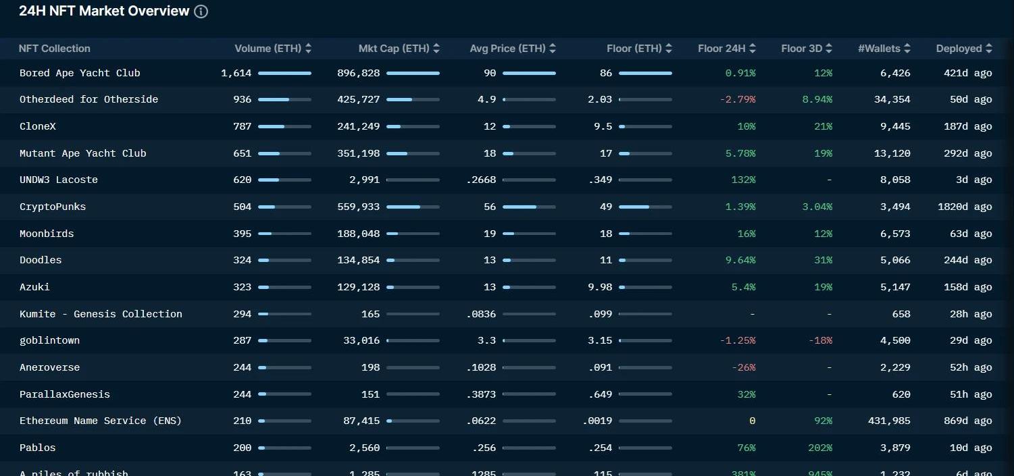
Task: Open the Aneroverse collection
Action: pyautogui.click(x=49, y=367)
